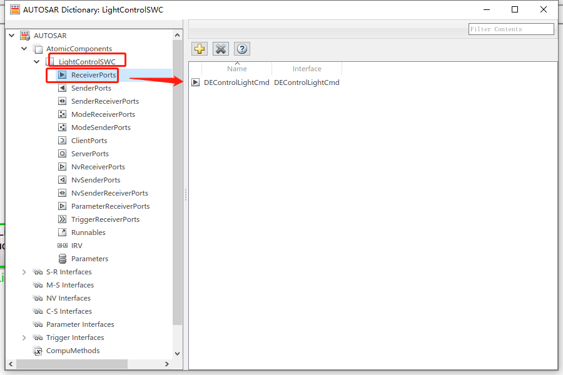Click the Delete X toolbar button

221,49
